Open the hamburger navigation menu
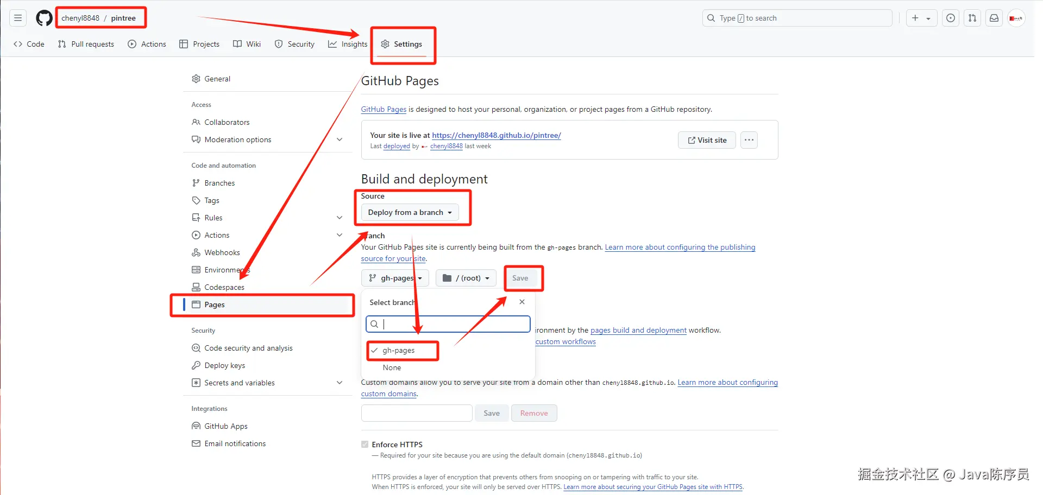The image size is (1043, 495). (x=18, y=18)
